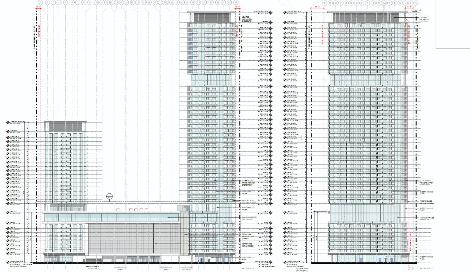Expand the ALUMINUM FRAMED WINDOW WALL annotation
The image size is (470, 272).
(250, 218)
